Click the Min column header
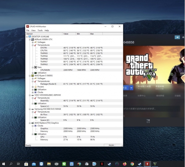Image resolution: width=185 pixels, height=167 pixels. pos(82,34)
